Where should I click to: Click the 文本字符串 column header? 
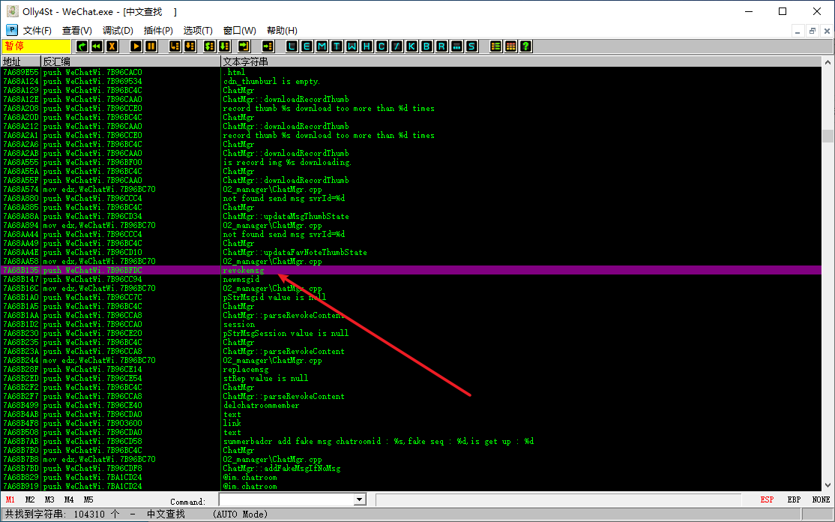pyautogui.click(x=522, y=61)
